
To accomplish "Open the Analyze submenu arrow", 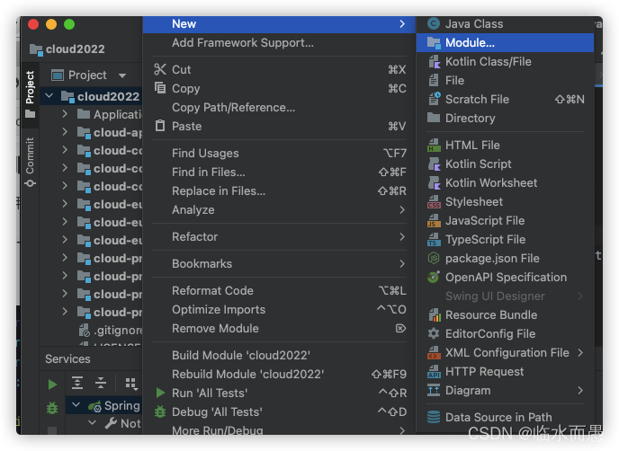I will (x=402, y=209).
